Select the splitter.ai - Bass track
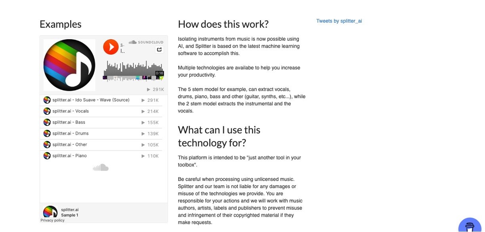The height and width of the screenshot is (232, 485). 69,122
